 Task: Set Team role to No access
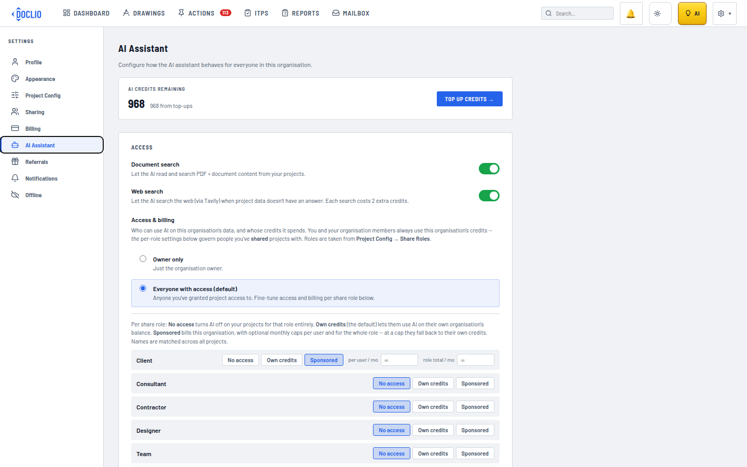(x=392, y=454)
